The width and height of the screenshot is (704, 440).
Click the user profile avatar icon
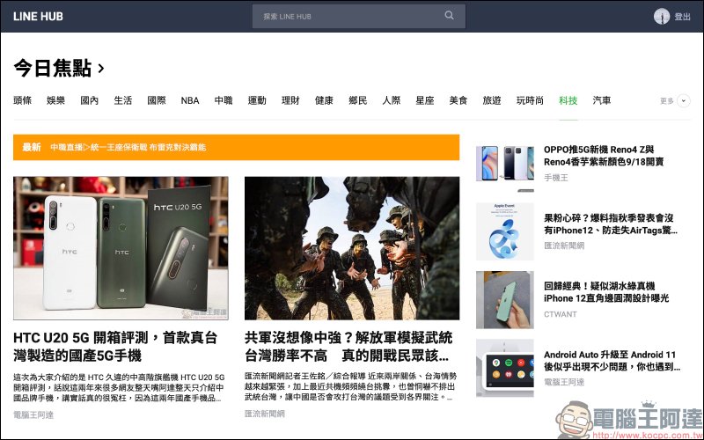tap(662, 17)
